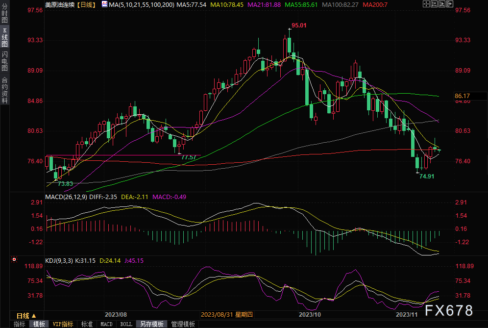Click the MA200 value in the header
Image resolution: width=488 pixels, height=328 pixels.
[375, 5]
